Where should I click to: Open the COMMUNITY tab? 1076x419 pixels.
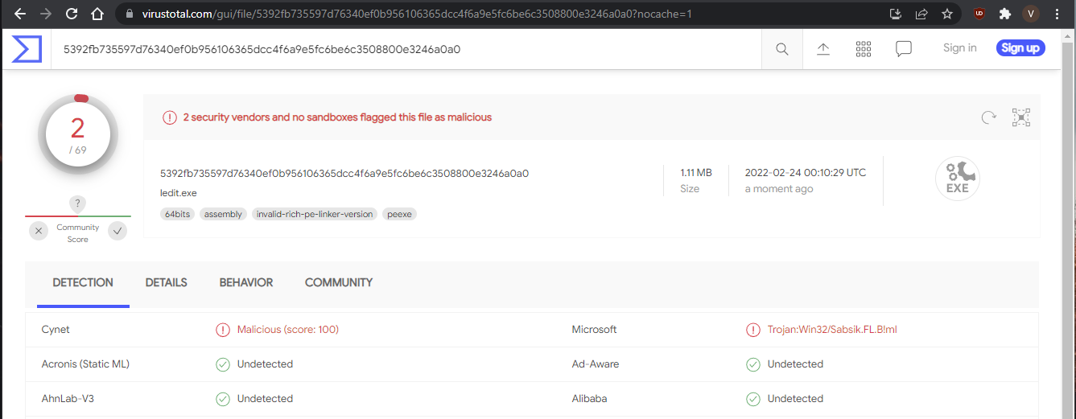tap(339, 283)
